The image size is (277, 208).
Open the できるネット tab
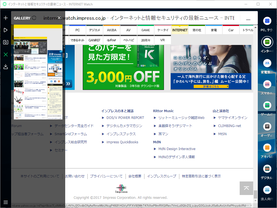pyautogui.click(x=78, y=40)
